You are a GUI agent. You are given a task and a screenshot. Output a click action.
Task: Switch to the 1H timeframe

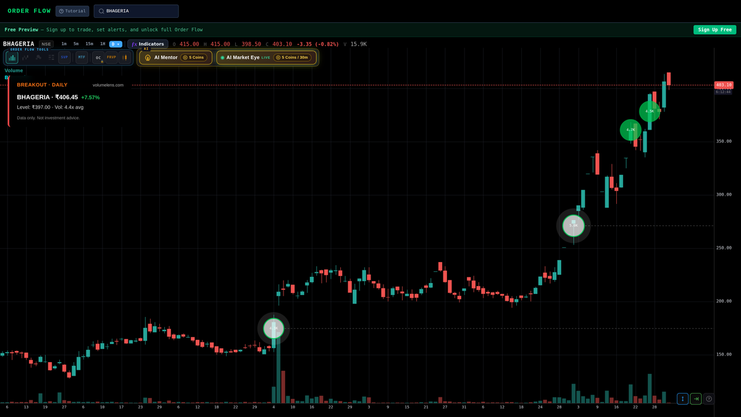tap(103, 44)
